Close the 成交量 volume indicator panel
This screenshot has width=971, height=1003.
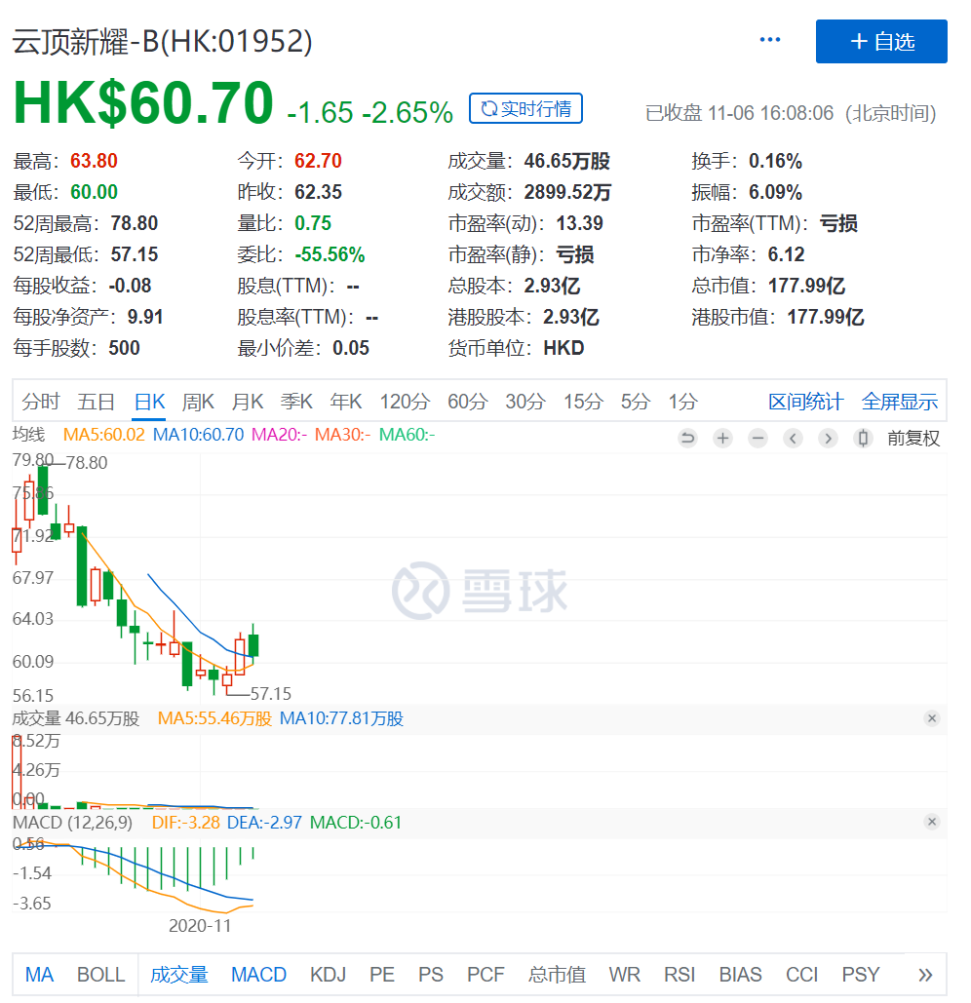pyautogui.click(x=932, y=718)
